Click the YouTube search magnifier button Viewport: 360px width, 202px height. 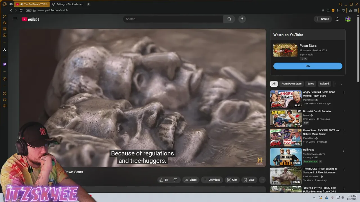click(x=229, y=19)
